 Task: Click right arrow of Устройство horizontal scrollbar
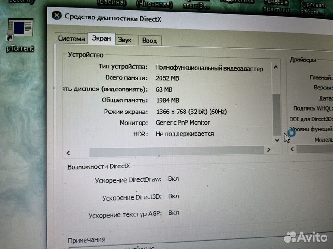tap(268, 150)
